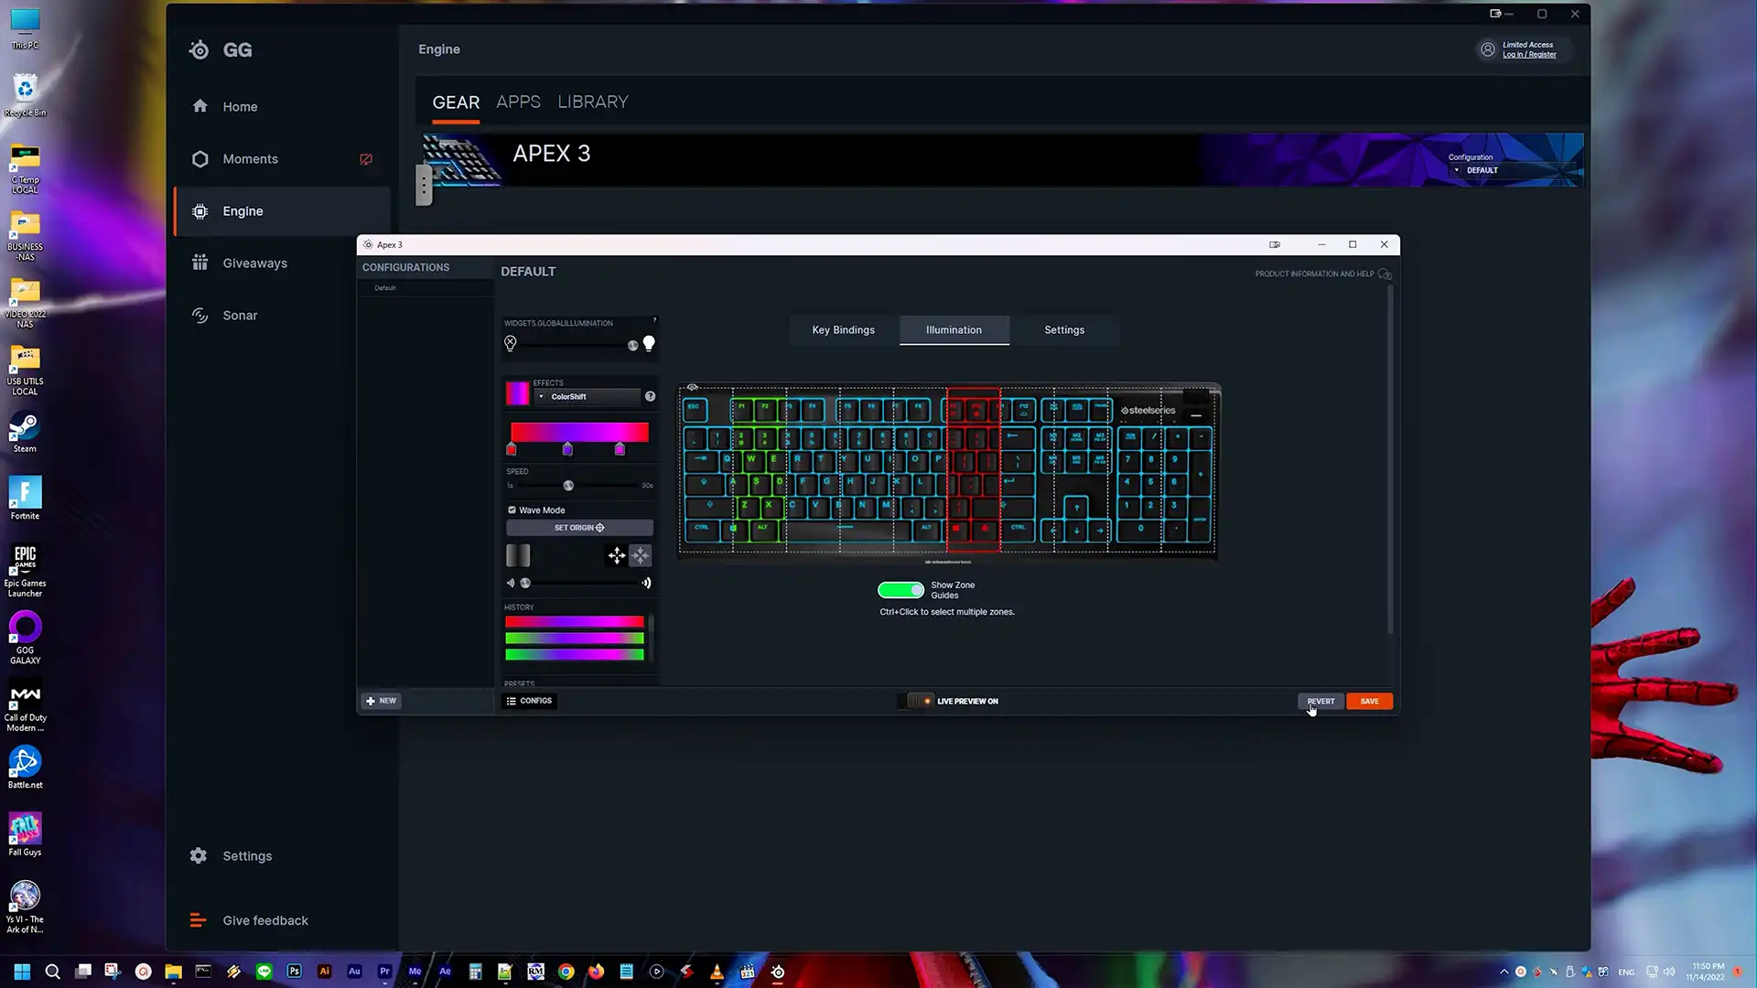Screen dimensions: 1757x988
Task: Toggle Live Preview switch
Action: 918,701
